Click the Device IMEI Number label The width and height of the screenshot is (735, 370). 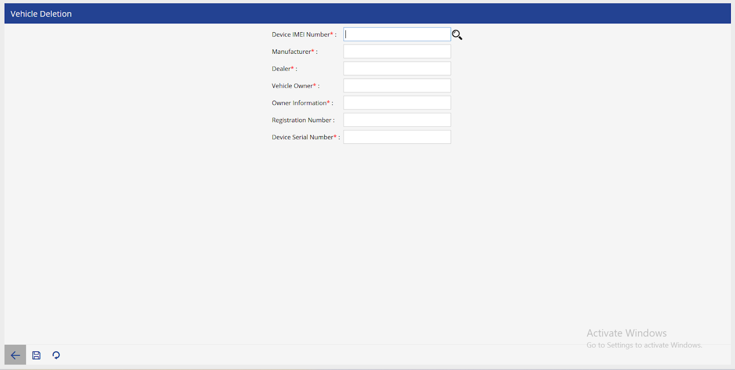pyautogui.click(x=301, y=34)
